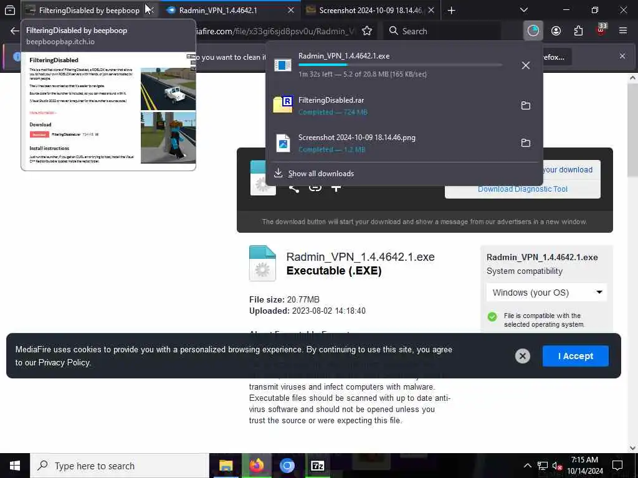
Task: Close the Screenshot 2024-10-09 tab
Action: tap(431, 10)
